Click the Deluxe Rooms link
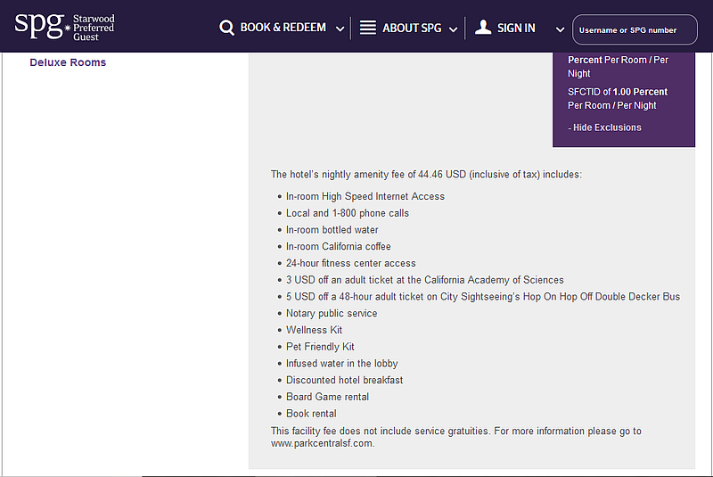 tap(68, 62)
